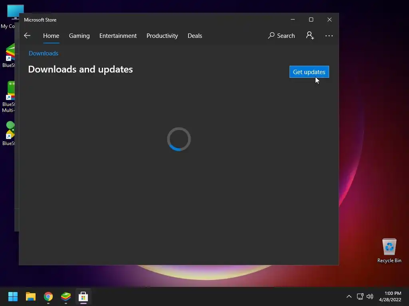This screenshot has height=306, width=409.
Task: Minimize the Microsoft Store window
Action: (293, 20)
